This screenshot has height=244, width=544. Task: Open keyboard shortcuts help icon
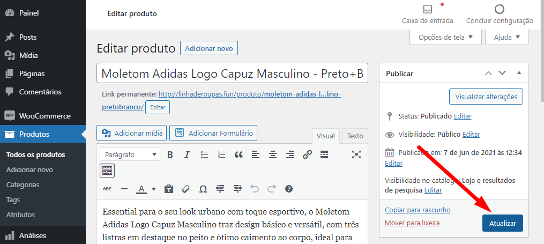point(289,189)
